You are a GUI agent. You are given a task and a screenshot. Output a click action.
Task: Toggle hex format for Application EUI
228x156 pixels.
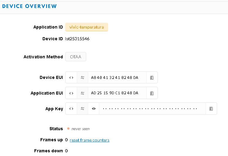pyautogui.click(x=71, y=93)
